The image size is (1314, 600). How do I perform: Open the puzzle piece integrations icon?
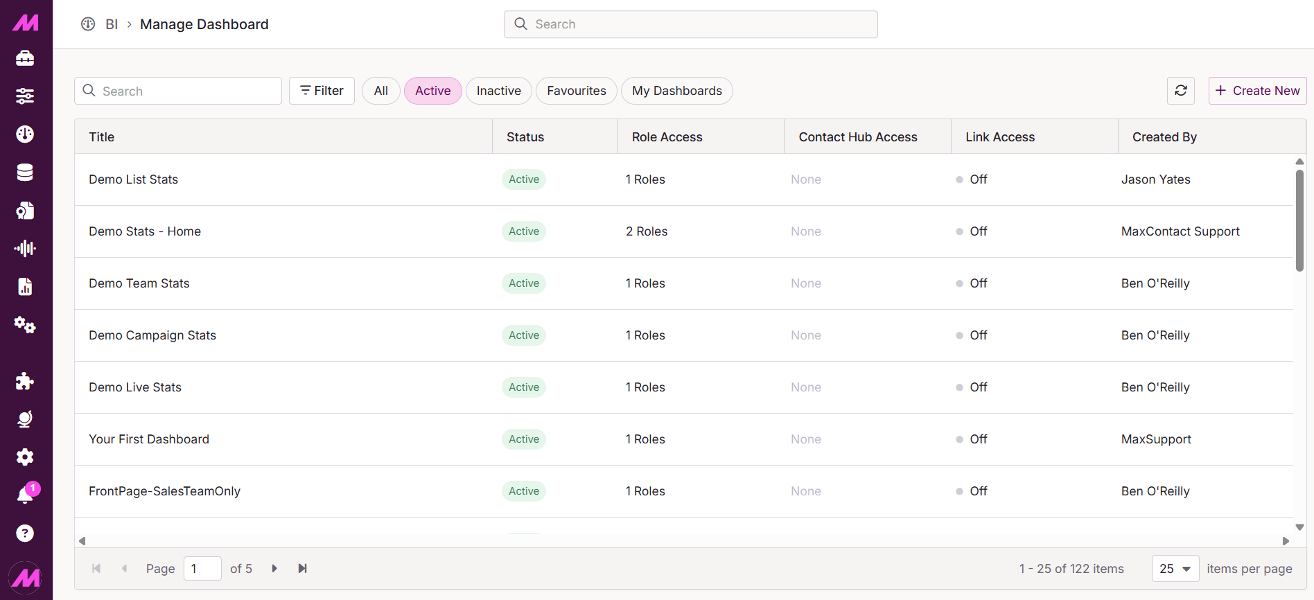25,381
